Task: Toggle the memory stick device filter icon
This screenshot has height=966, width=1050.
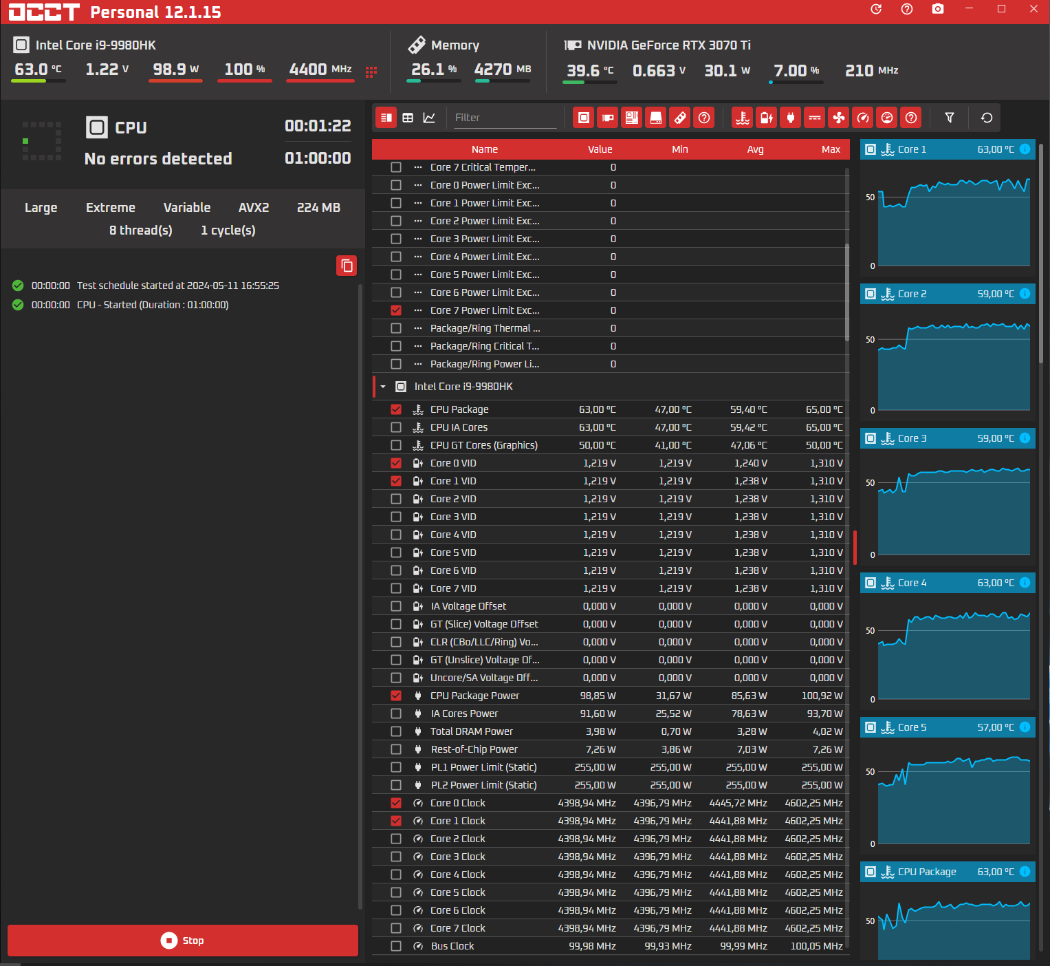Action: pos(680,118)
